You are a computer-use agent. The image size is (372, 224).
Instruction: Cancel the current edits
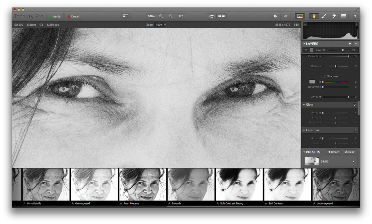tap(73, 16)
